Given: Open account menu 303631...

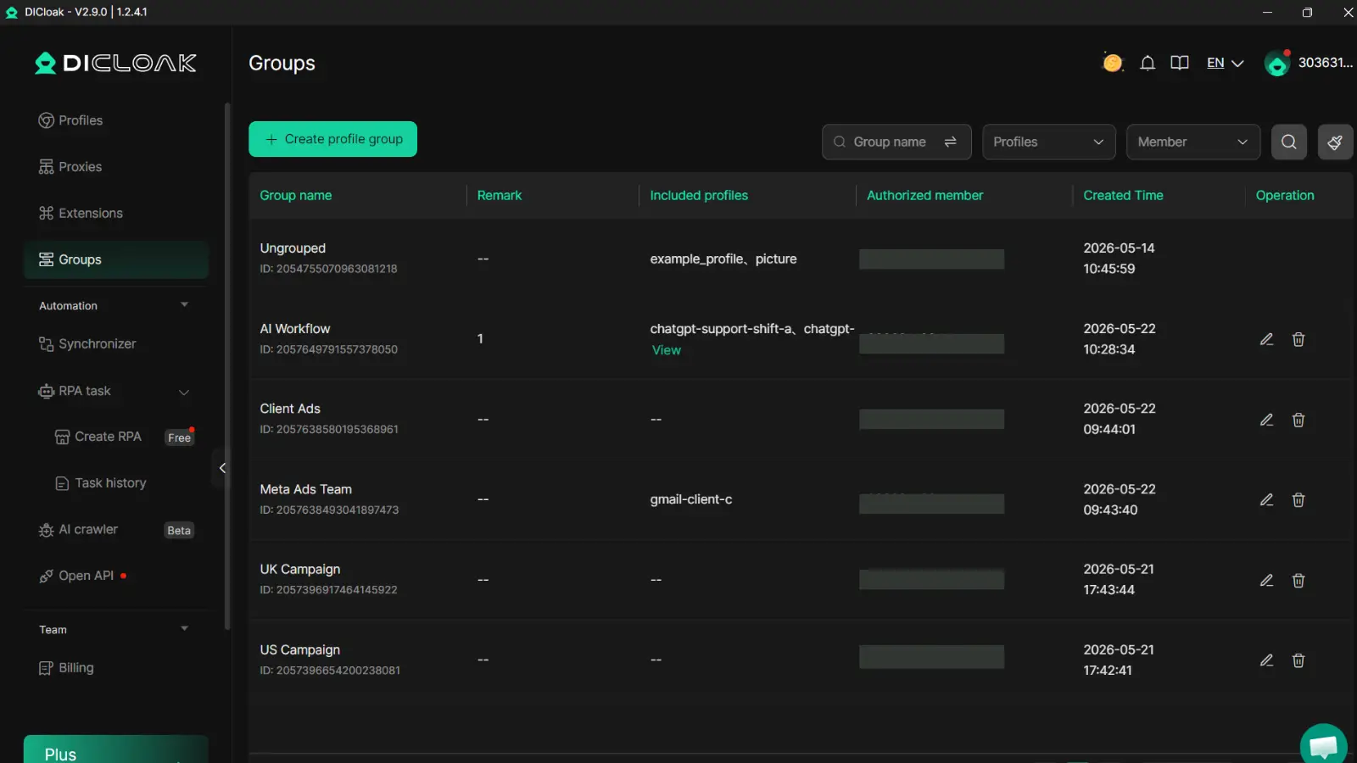Looking at the screenshot, I should coord(1325,63).
